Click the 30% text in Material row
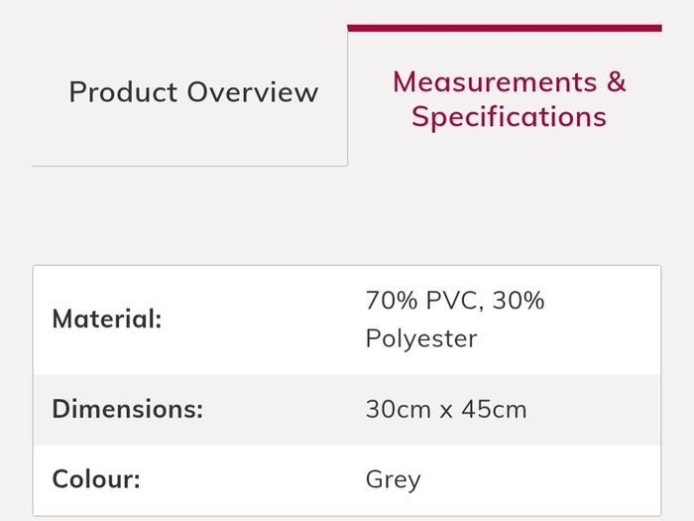 519,301
